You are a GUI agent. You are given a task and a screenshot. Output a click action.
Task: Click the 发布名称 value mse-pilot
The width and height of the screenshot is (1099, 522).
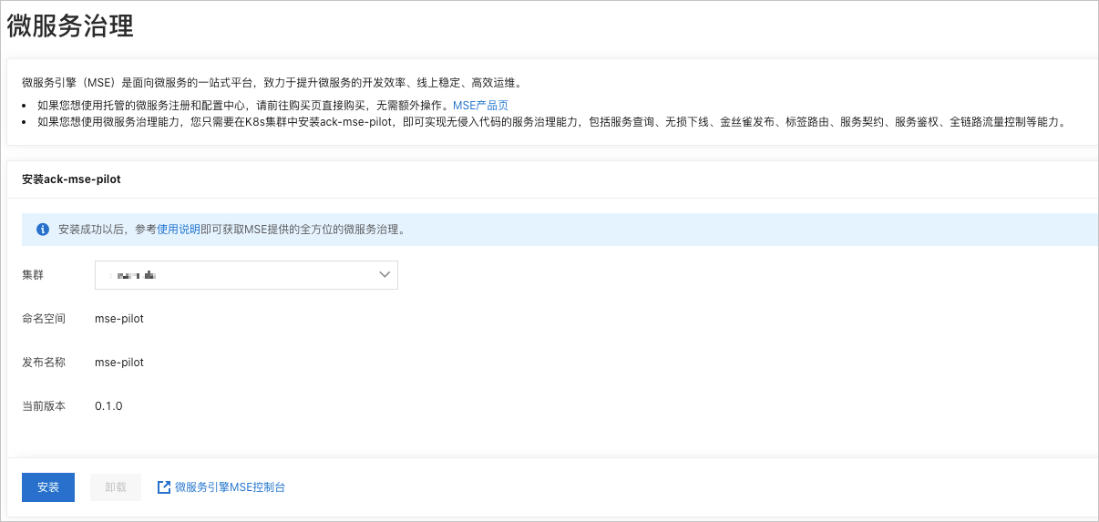(119, 363)
